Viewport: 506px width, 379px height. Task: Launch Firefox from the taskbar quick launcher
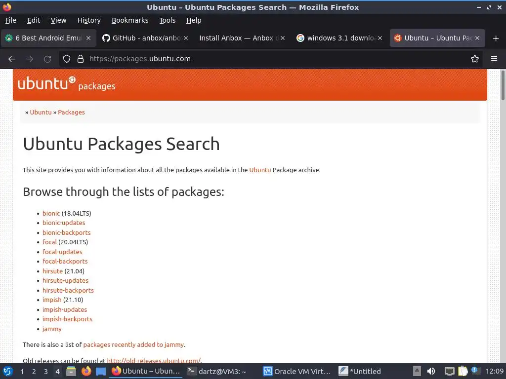point(86,371)
